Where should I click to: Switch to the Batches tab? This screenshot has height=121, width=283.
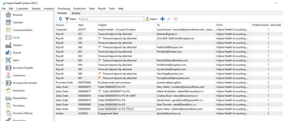[x=76, y=13]
